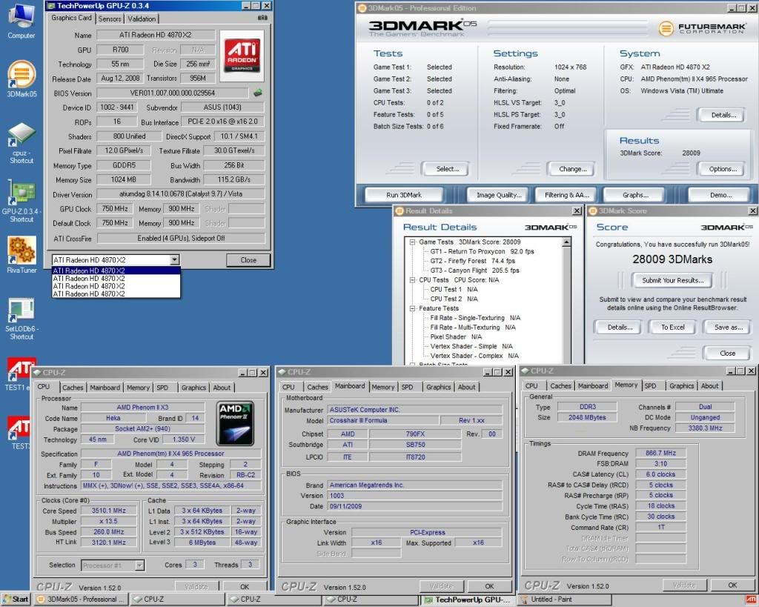
Task: Click the Run 3DMark button
Action: coord(404,195)
